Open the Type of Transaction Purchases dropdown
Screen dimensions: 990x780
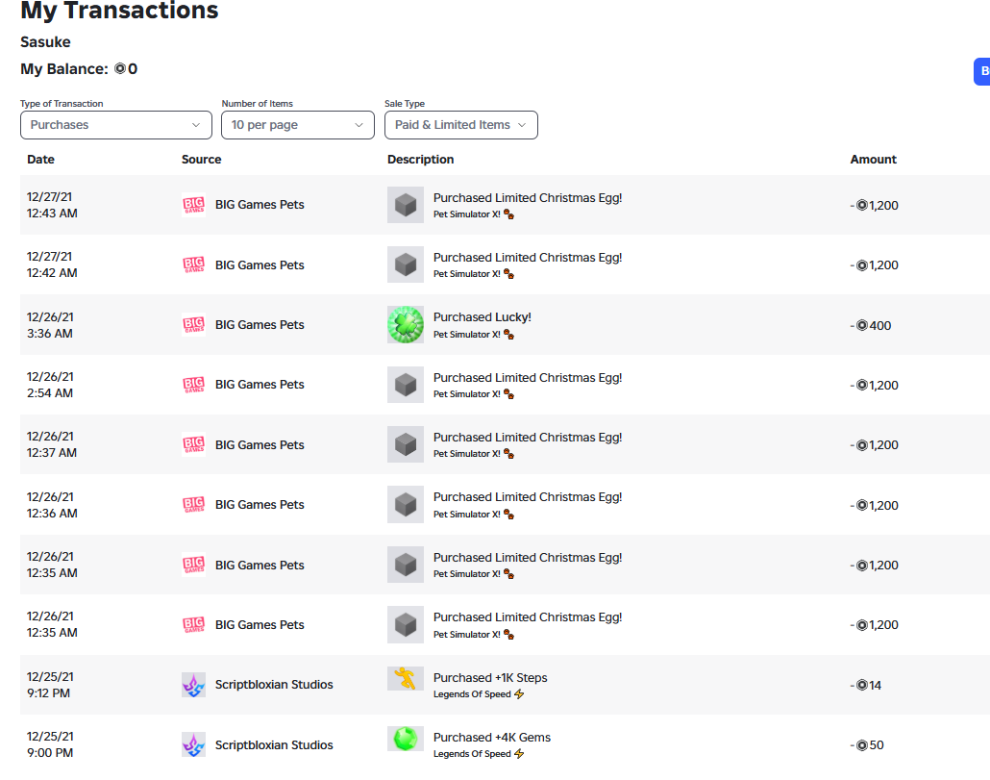[116, 125]
